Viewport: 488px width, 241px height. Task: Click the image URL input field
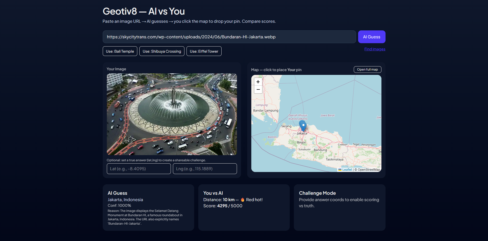click(229, 37)
